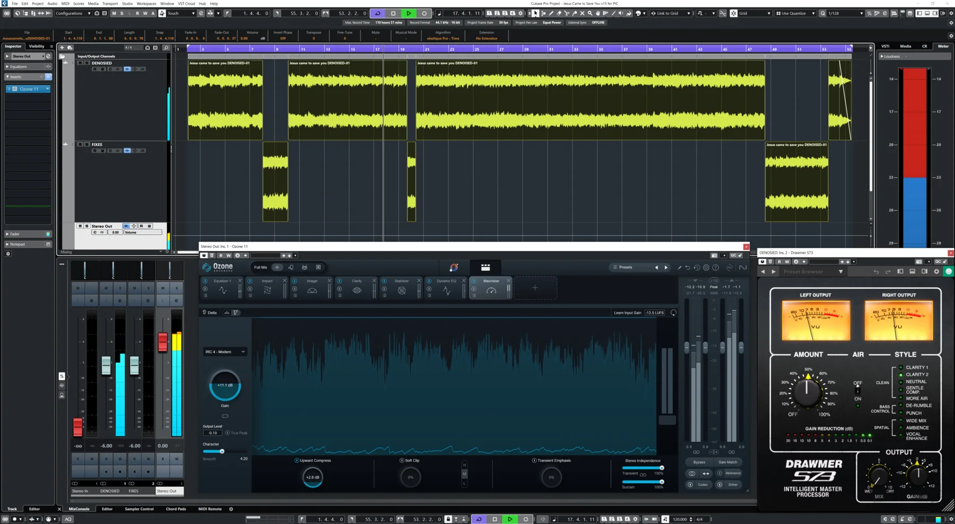Expand the Equalizers inspector section
The width and height of the screenshot is (955, 524).
point(28,66)
